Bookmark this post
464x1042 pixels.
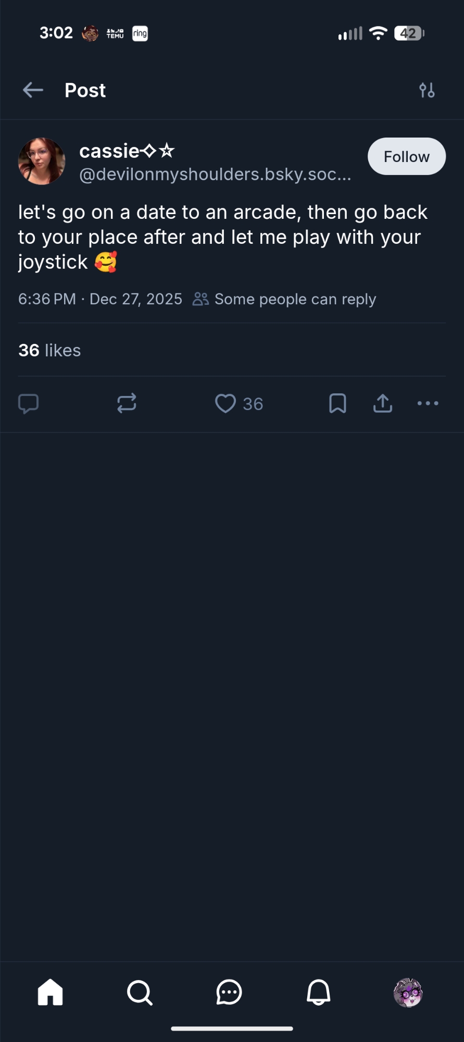coord(337,403)
